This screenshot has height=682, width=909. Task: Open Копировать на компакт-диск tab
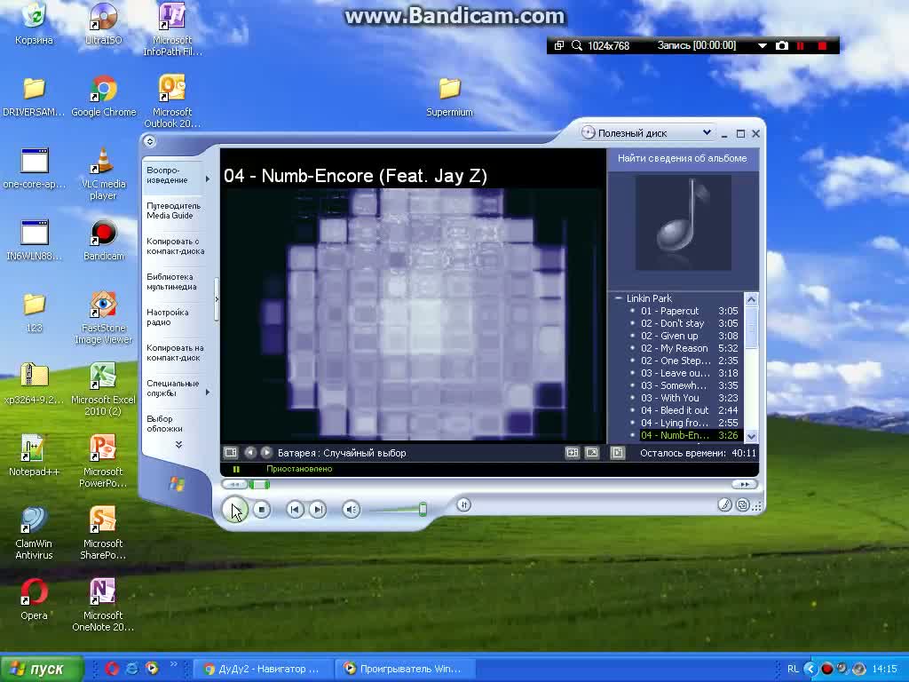click(x=175, y=353)
